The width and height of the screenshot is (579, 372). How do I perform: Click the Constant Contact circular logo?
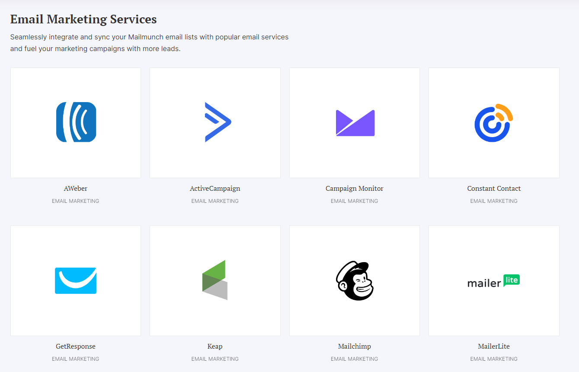494,123
